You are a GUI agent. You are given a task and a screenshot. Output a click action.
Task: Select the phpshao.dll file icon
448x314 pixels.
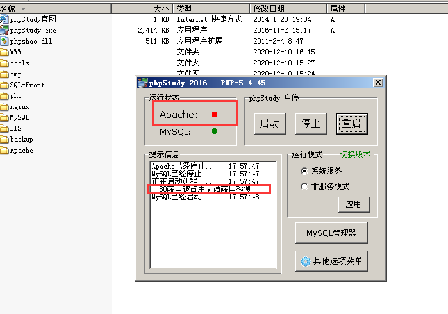click(4, 41)
